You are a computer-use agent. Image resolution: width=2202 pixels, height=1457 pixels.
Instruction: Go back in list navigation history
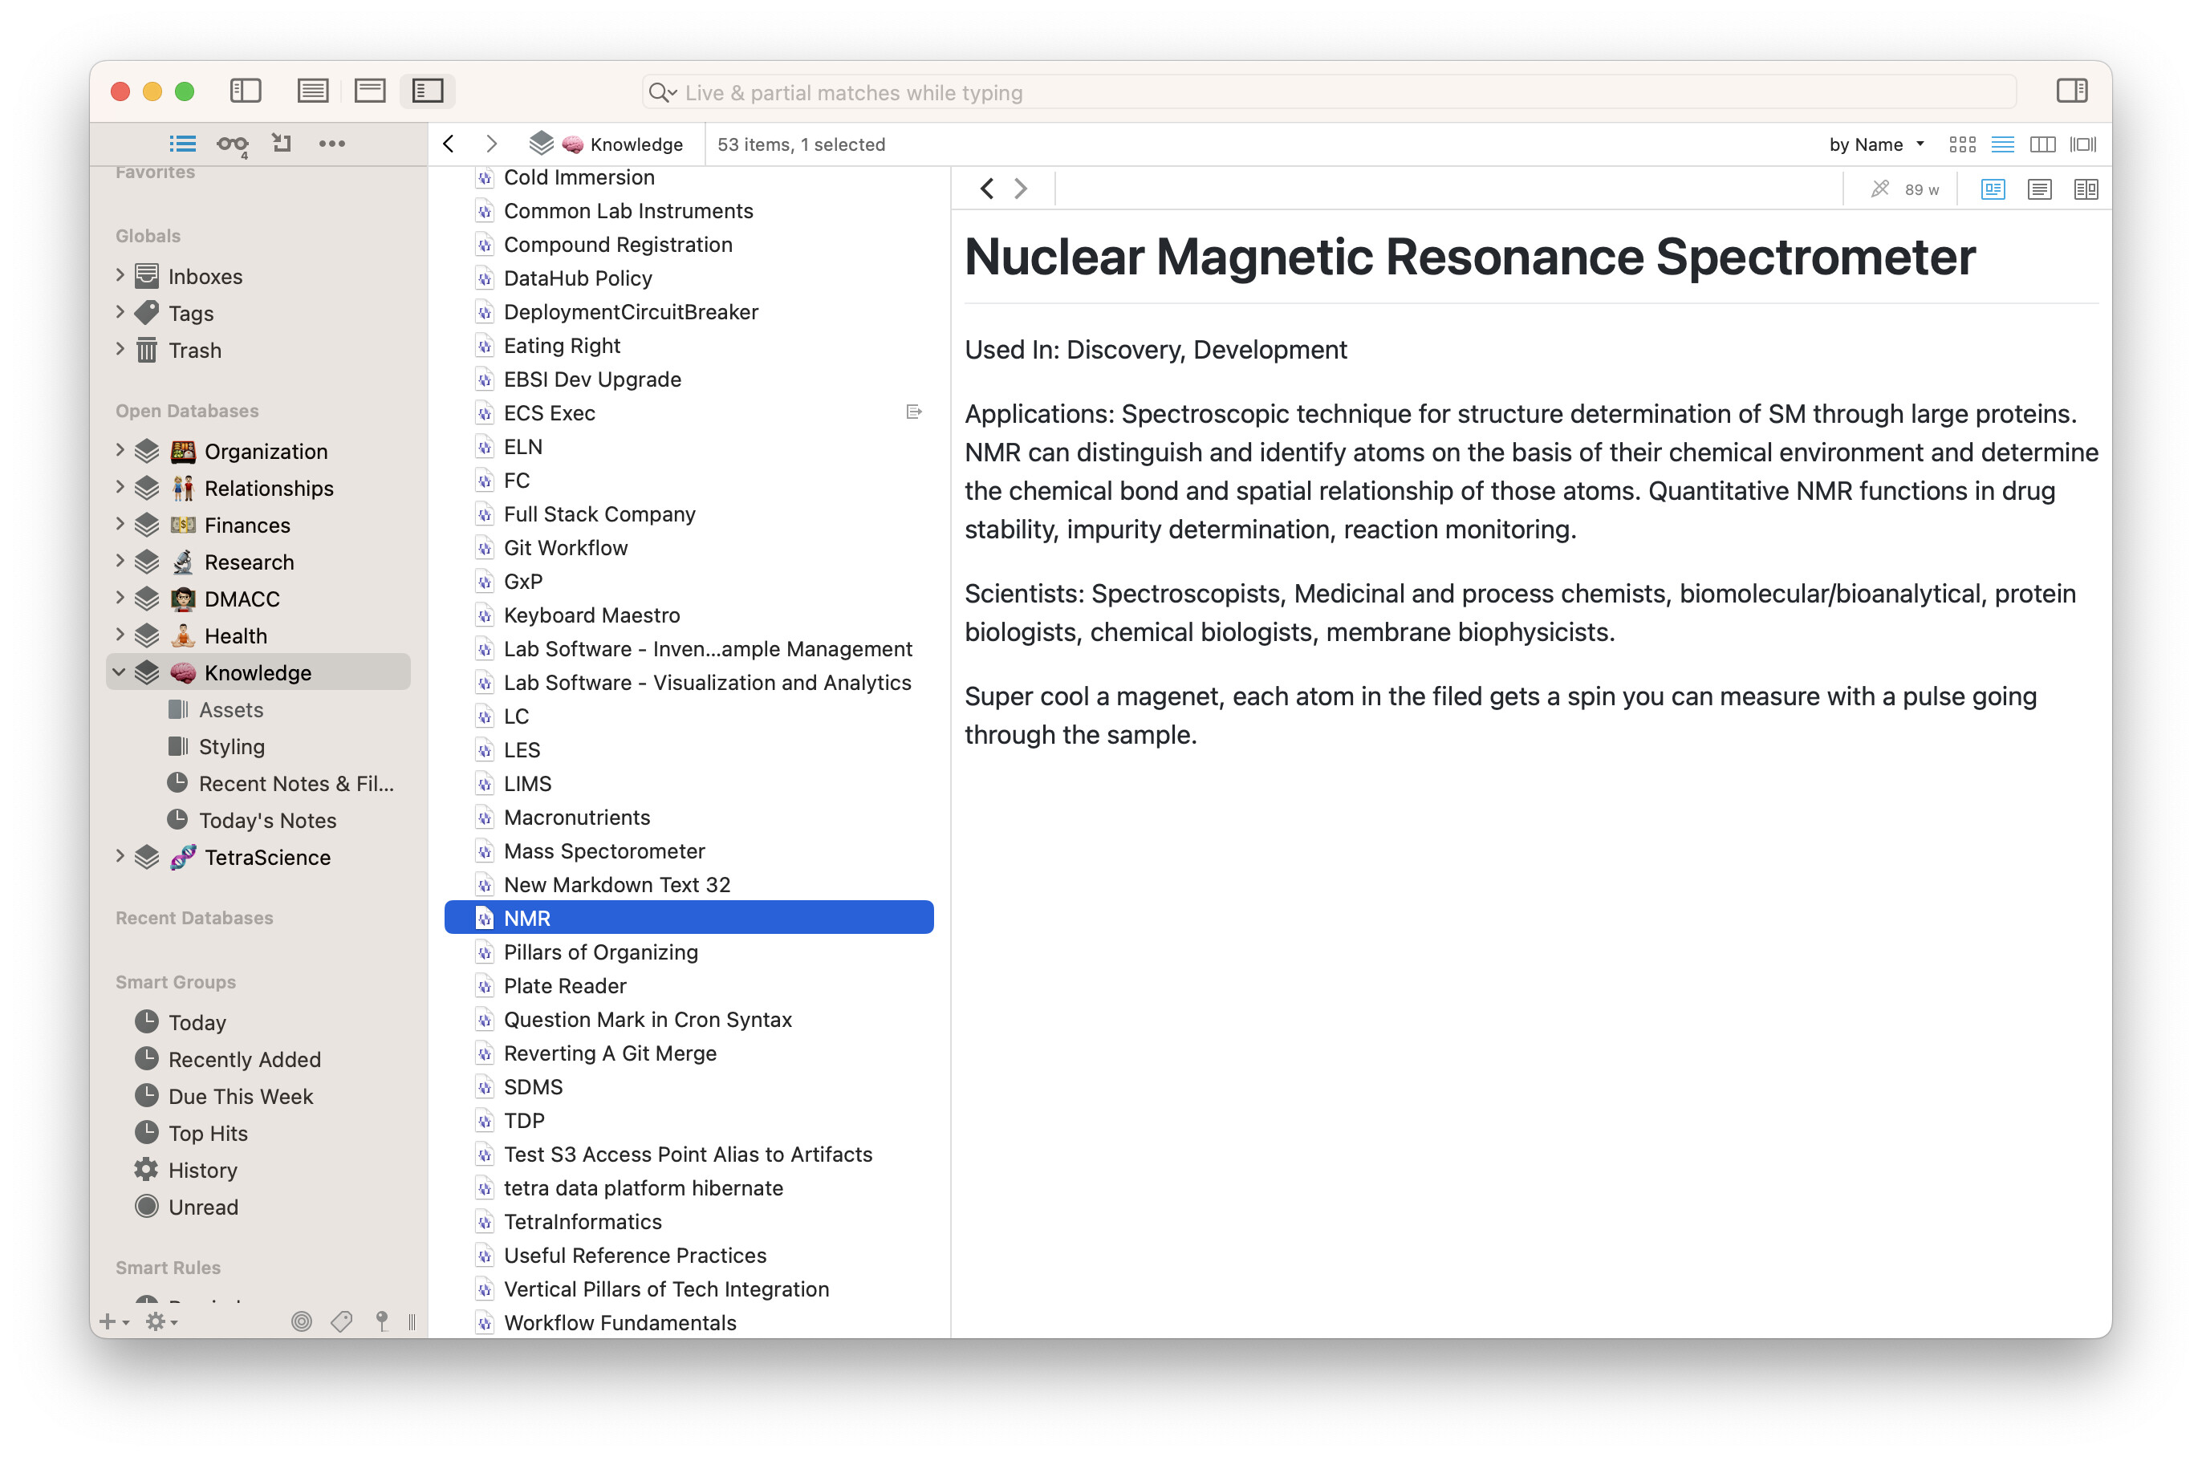click(449, 144)
